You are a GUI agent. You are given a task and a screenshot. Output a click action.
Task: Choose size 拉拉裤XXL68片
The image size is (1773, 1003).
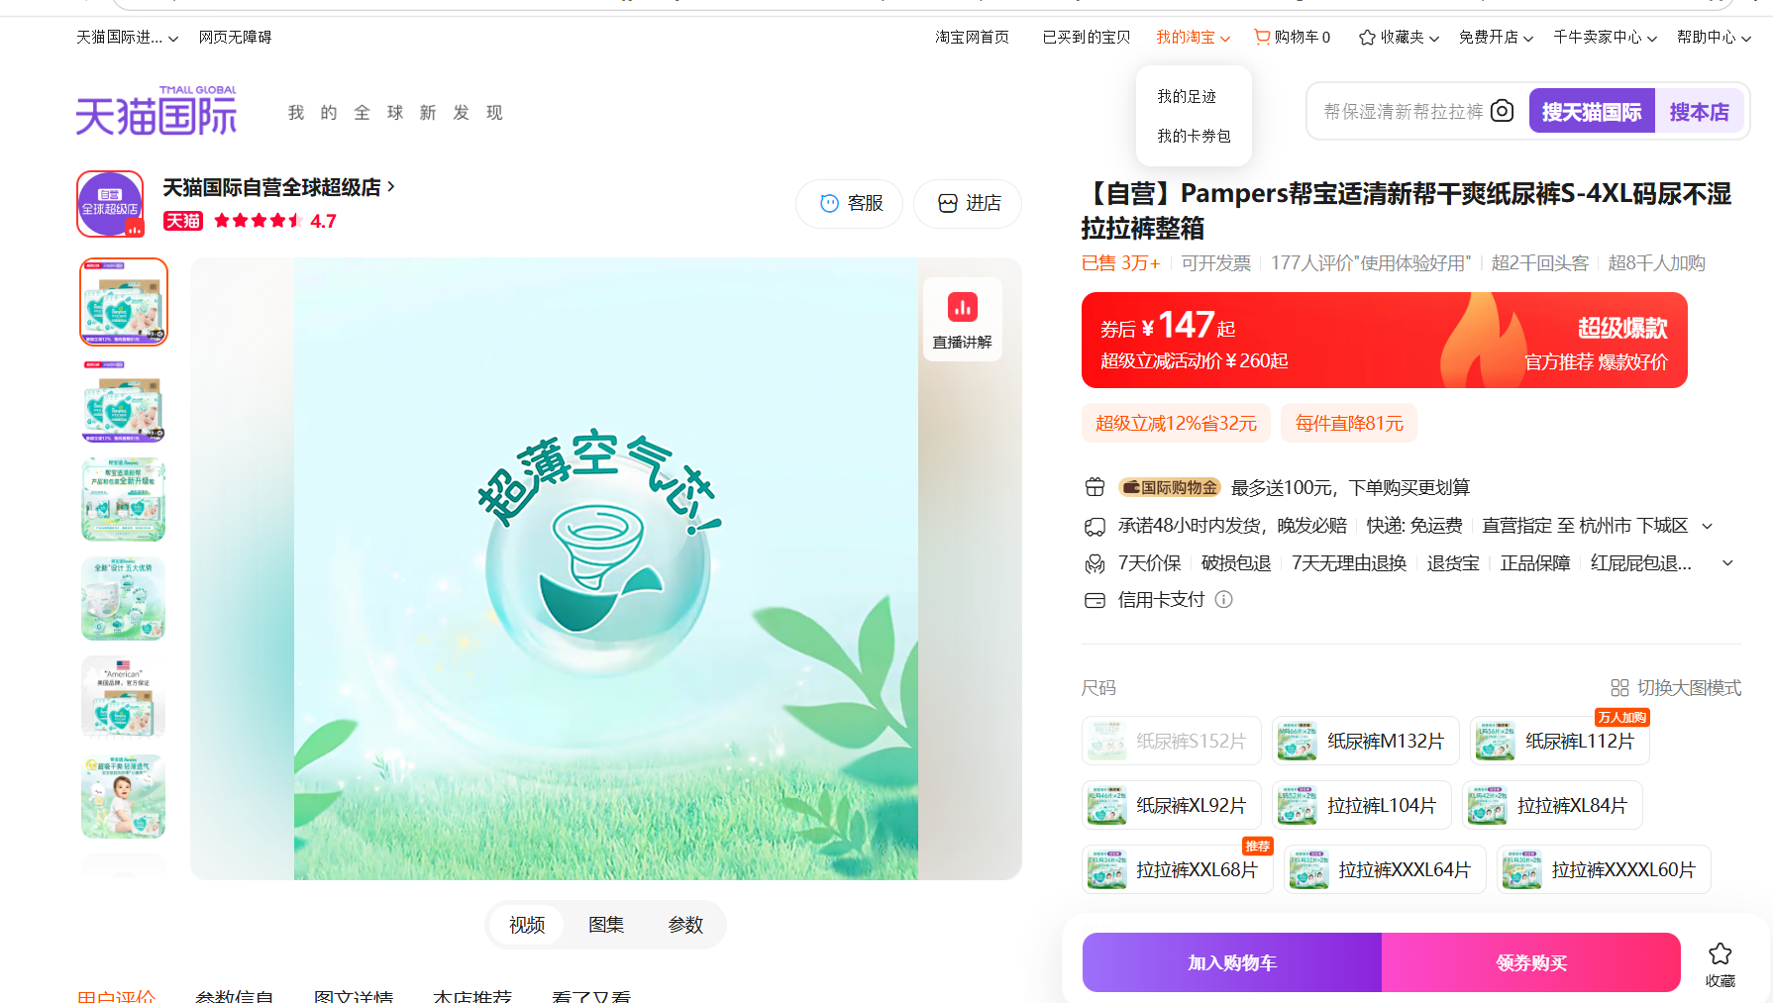point(1178,869)
